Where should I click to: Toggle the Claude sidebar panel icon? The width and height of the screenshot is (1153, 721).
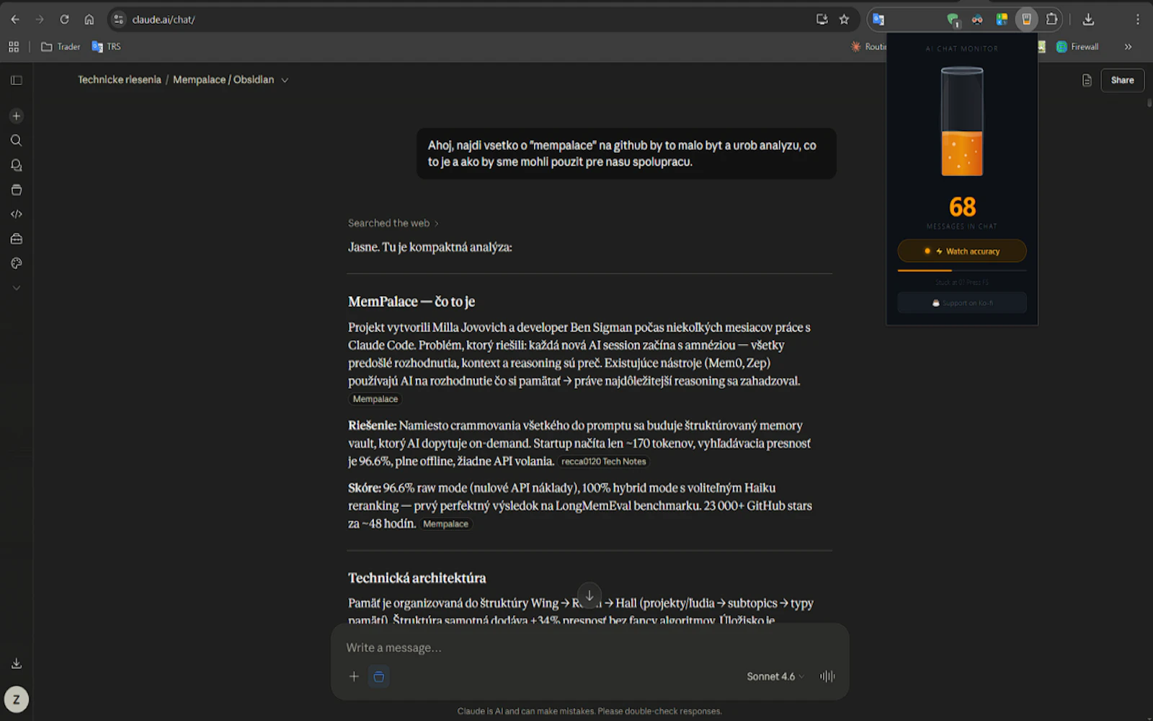click(x=17, y=80)
